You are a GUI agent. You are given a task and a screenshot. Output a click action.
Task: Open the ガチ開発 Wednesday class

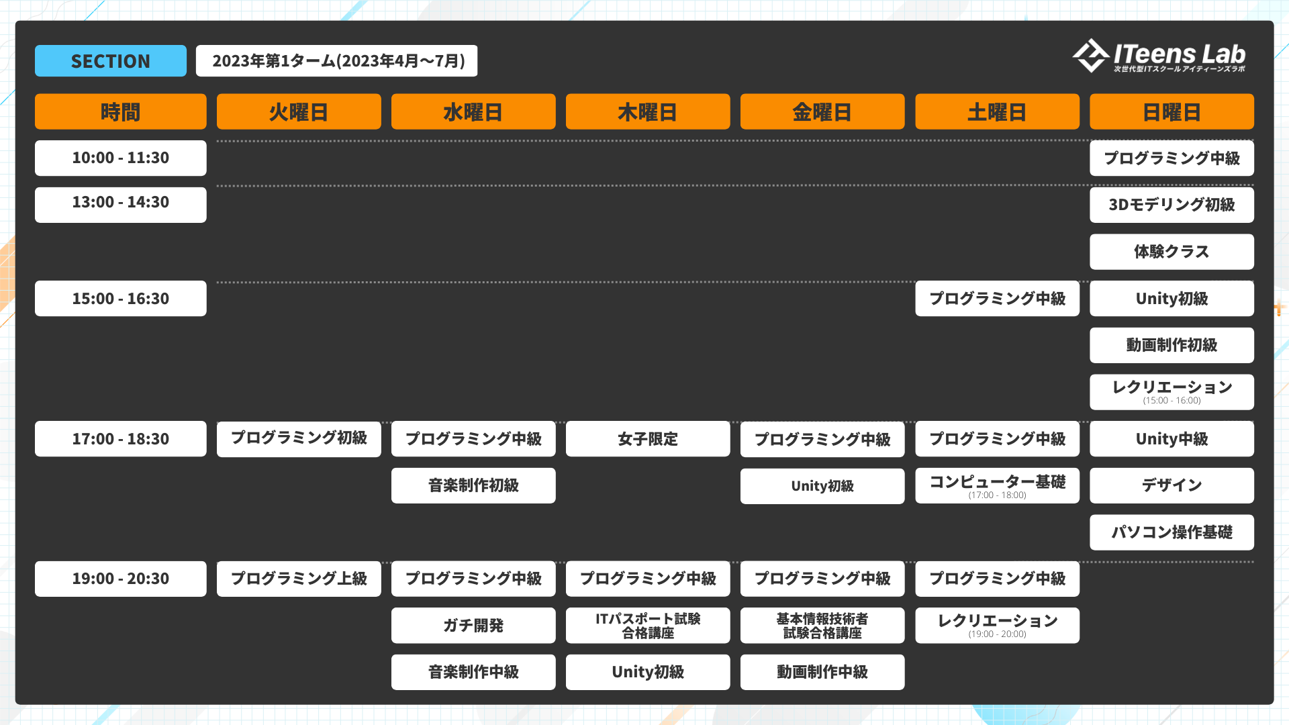coord(473,626)
